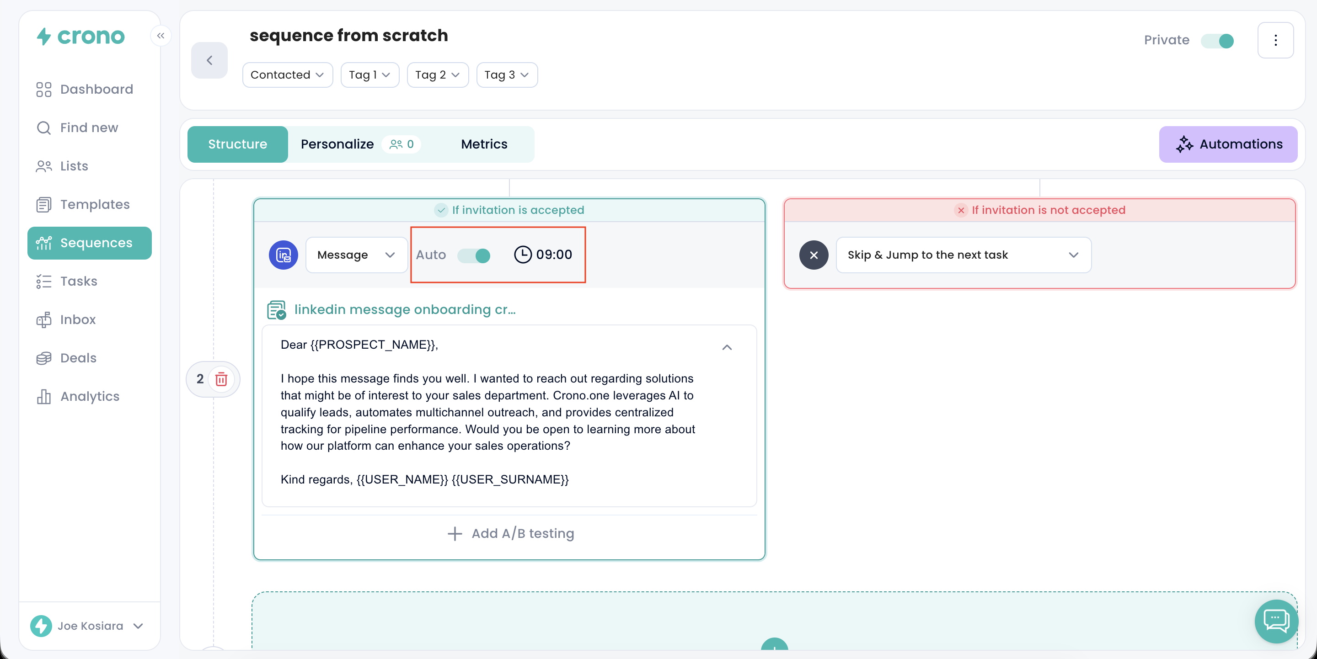Click the back arrow button
The image size is (1317, 659).
click(209, 60)
